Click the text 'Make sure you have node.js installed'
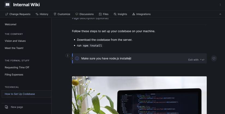 click(x=106, y=58)
